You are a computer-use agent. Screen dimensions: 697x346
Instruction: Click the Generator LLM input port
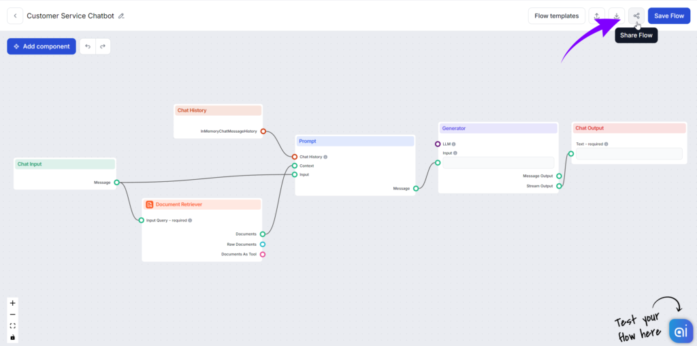[x=438, y=144]
